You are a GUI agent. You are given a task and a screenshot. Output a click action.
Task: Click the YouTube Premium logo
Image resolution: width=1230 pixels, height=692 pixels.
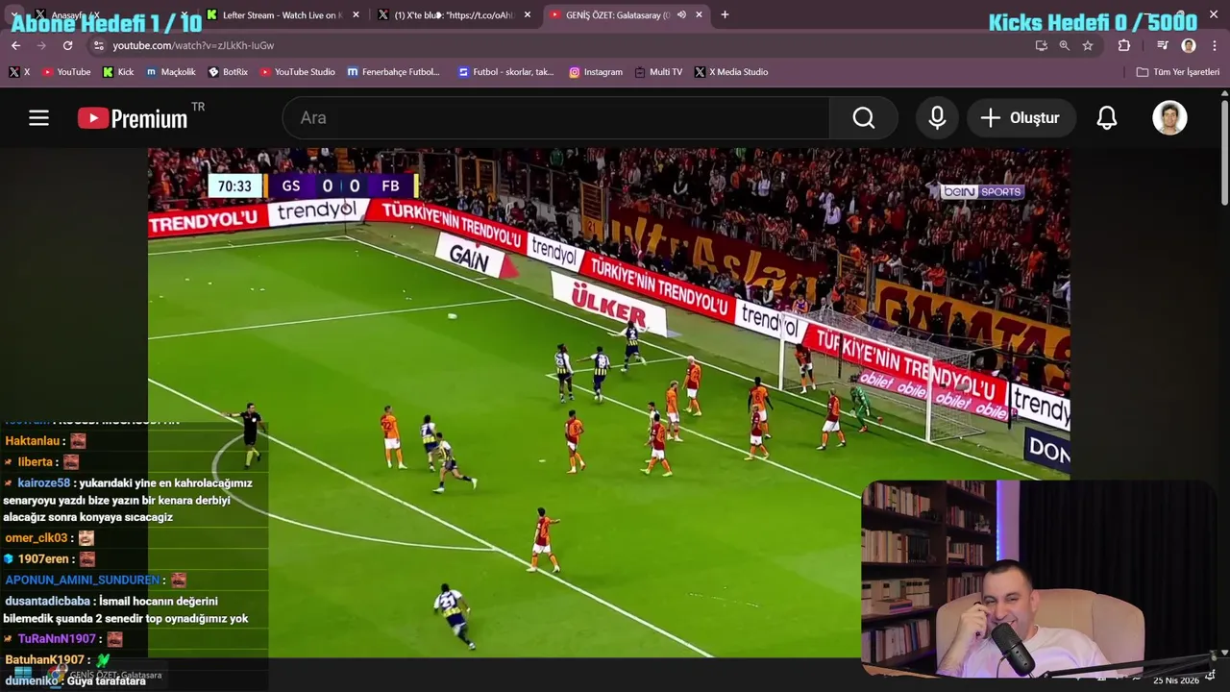[133, 117]
